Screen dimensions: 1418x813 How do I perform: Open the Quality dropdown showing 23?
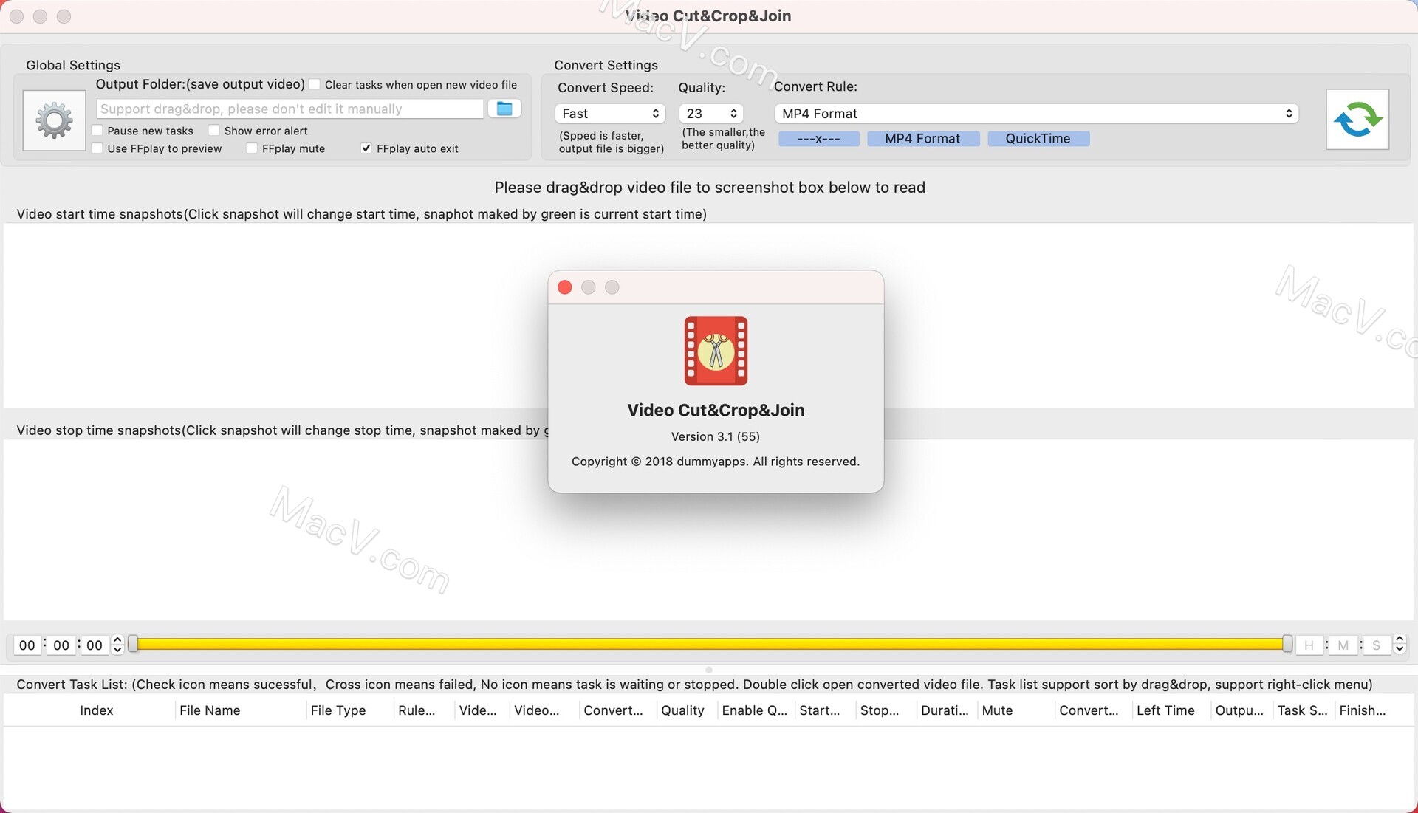click(710, 113)
